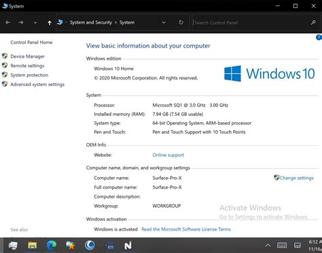
Task: Show hidden system tray icons
Action: click(x=268, y=246)
